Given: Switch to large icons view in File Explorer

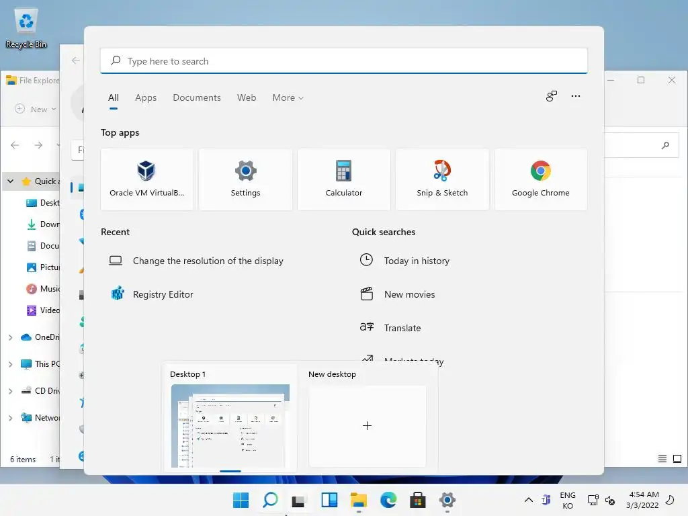Looking at the screenshot, I should 677,459.
